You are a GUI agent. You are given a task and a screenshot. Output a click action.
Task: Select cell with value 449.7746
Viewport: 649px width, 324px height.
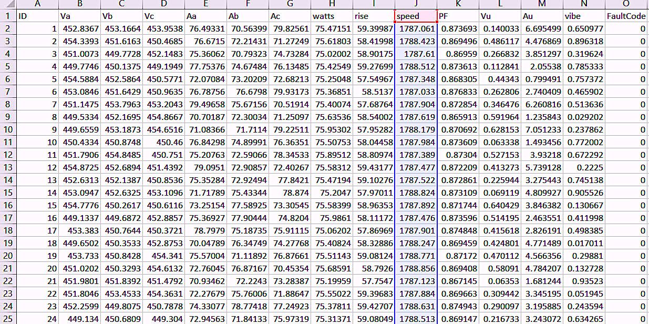click(79, 66)
